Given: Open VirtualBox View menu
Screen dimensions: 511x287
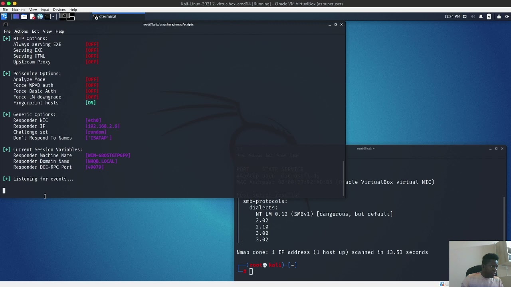Looking at the screenshot, I should (x=33, y=10).
